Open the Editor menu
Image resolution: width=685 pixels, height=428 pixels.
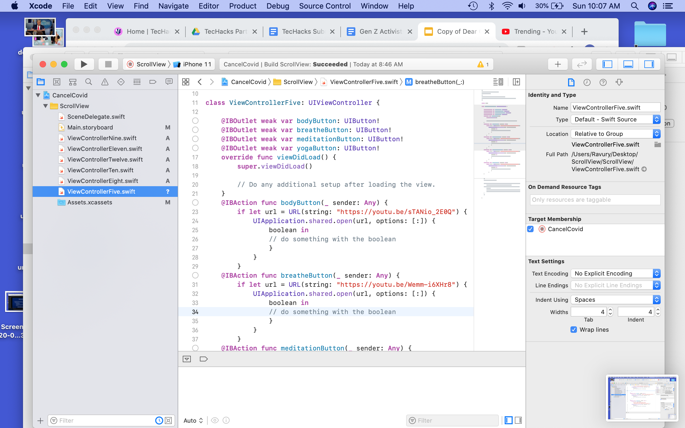[209, 6]
